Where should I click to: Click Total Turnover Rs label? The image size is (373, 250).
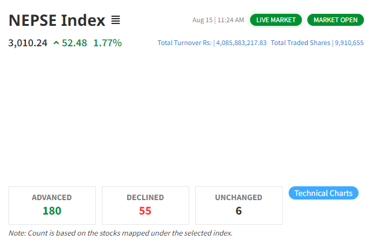coord(184,43)
